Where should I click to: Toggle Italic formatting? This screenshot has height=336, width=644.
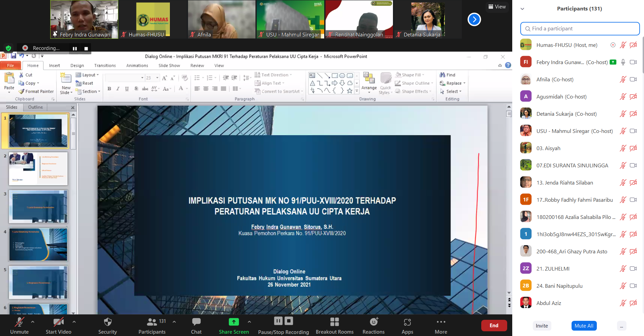118,89
